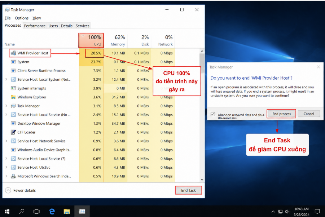Select the 34.7 MB memory value

[x=118, y=123]
